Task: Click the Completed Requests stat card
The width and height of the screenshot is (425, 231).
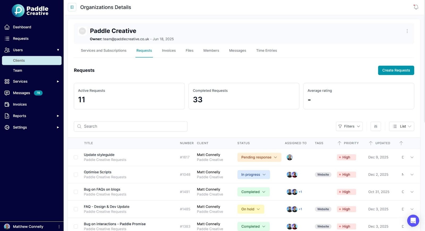Action: coord(244,96)
